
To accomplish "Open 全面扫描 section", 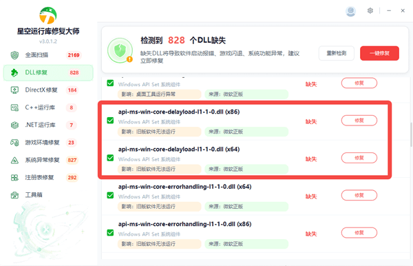I will [48, 55].
